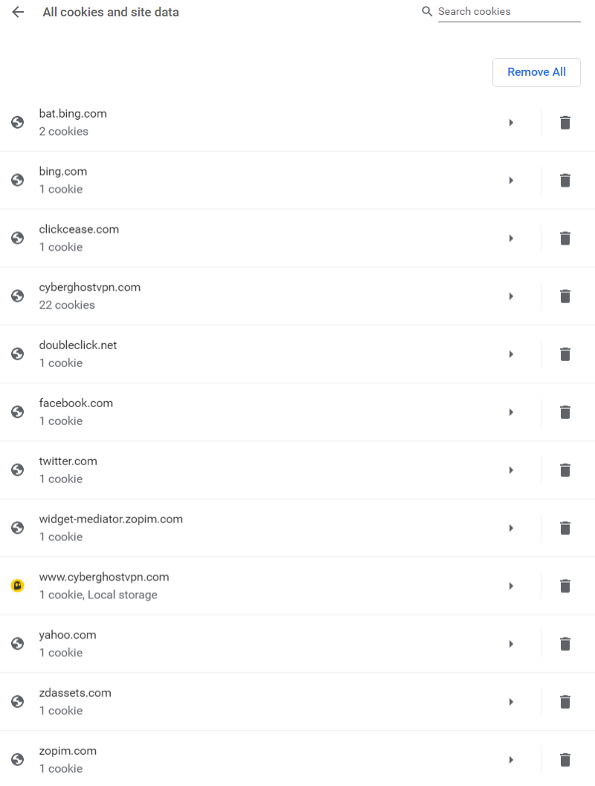Expand widget-mediator.zopim.com details arrow

pos(512,528)
